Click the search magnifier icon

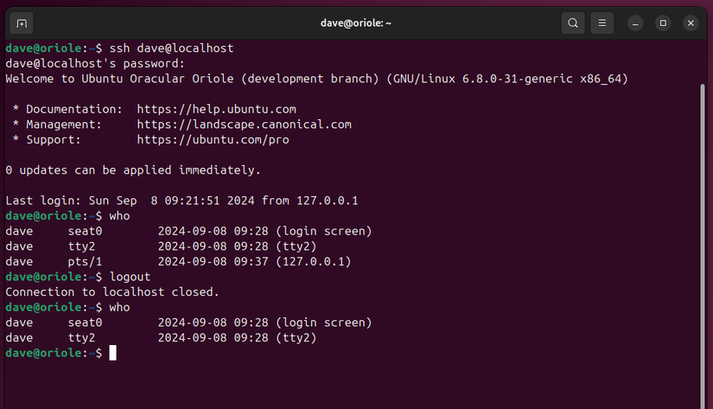572,22
